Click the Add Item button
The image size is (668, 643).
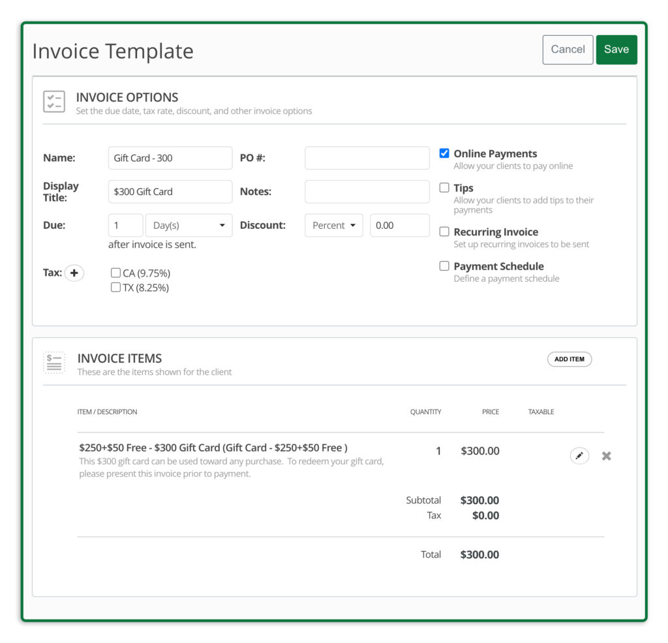(x=569, y=359)
